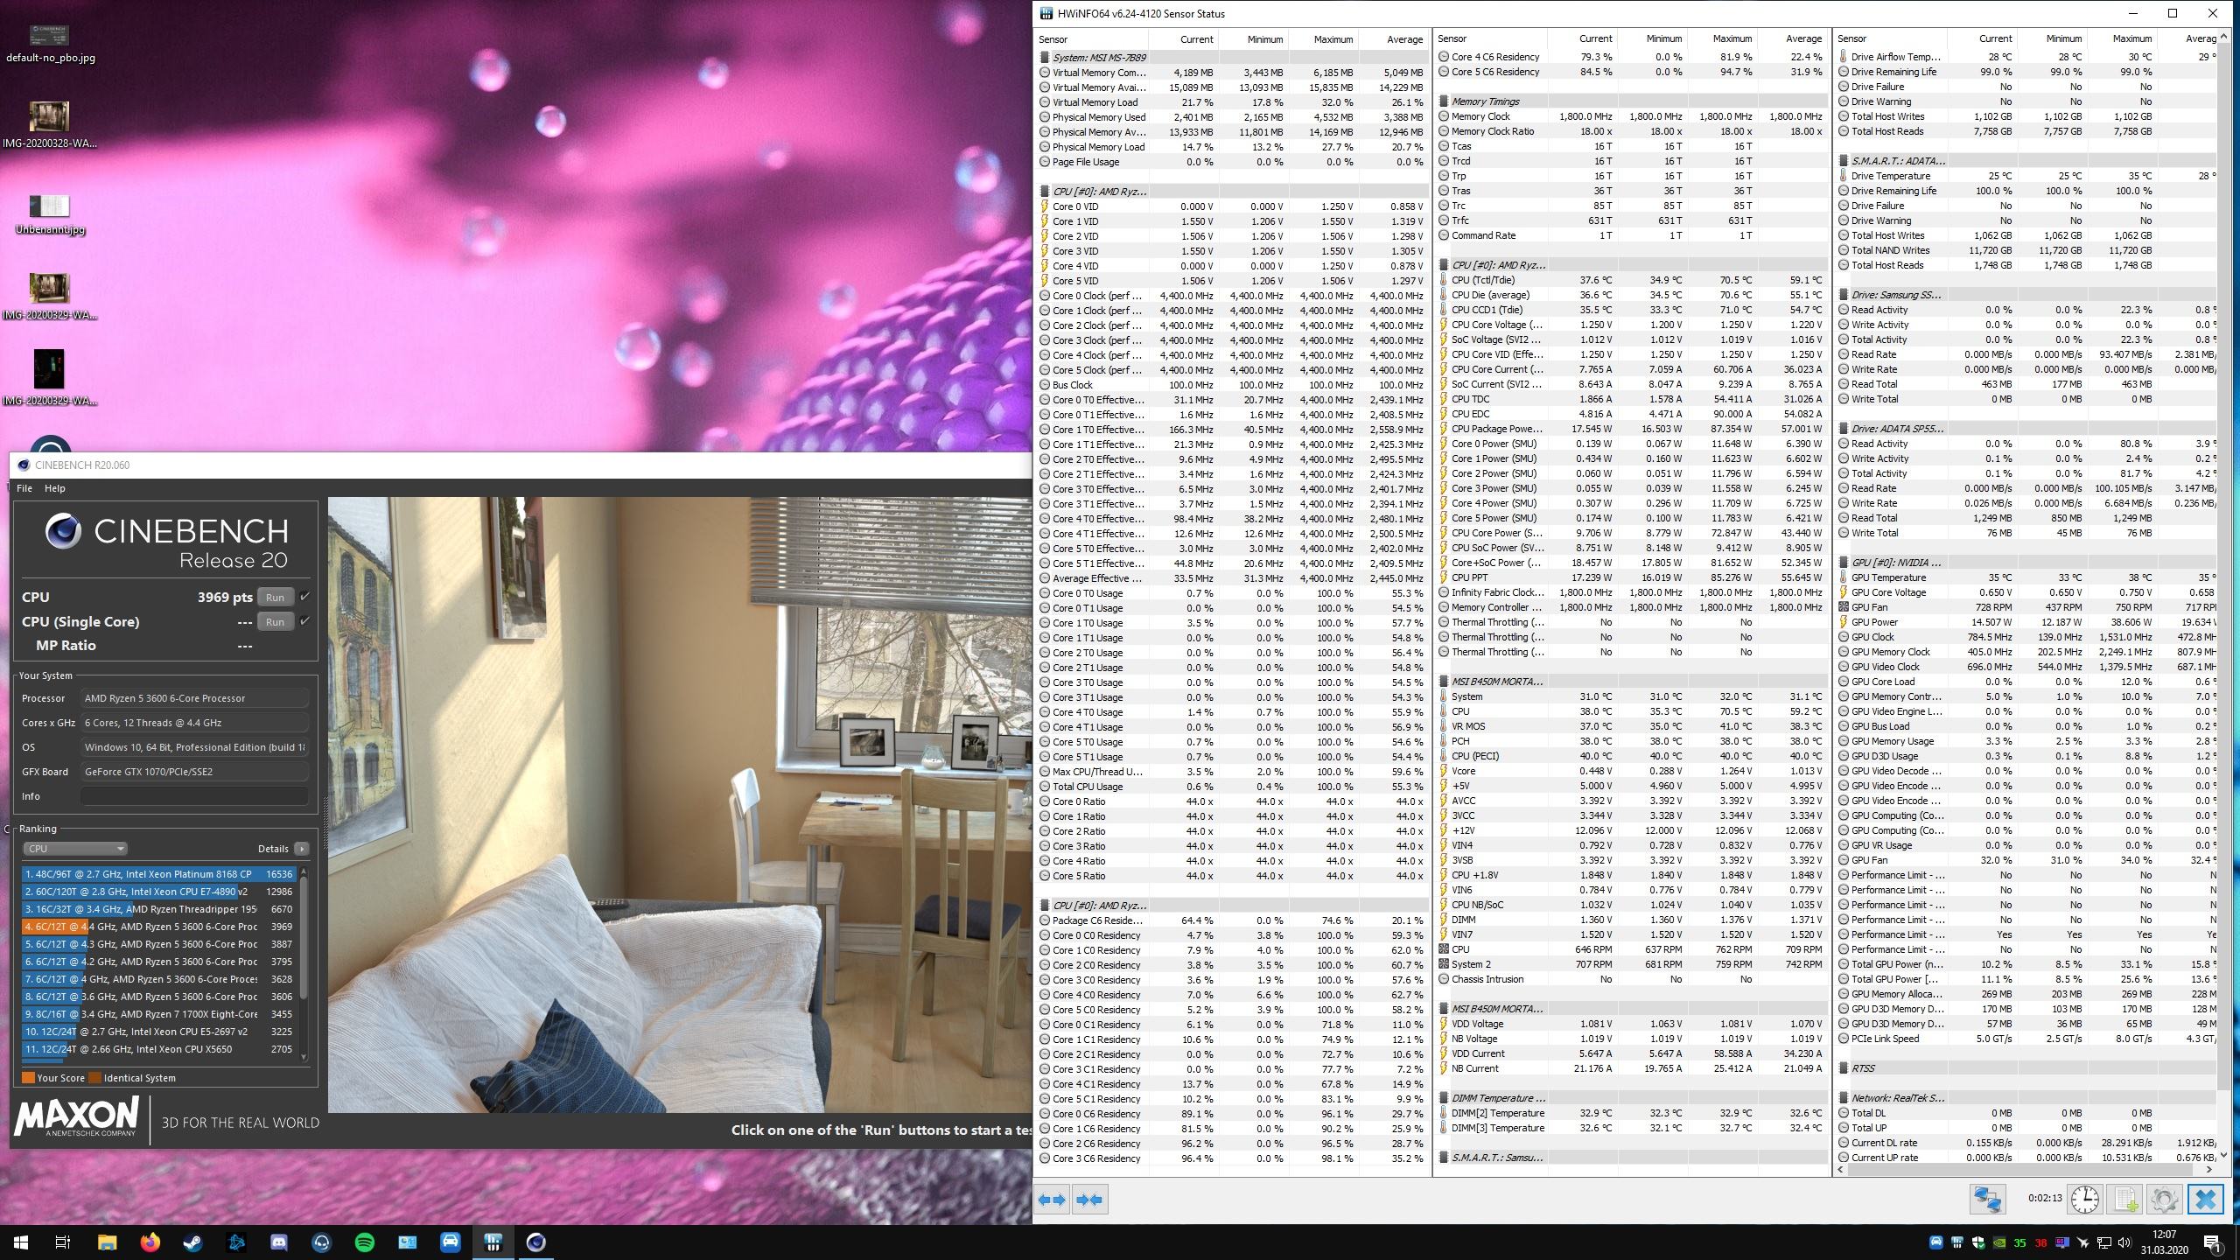Open File Explorer from taskbar
The height and width of the screenshot is (1260, 2240).
(107, 1242)
